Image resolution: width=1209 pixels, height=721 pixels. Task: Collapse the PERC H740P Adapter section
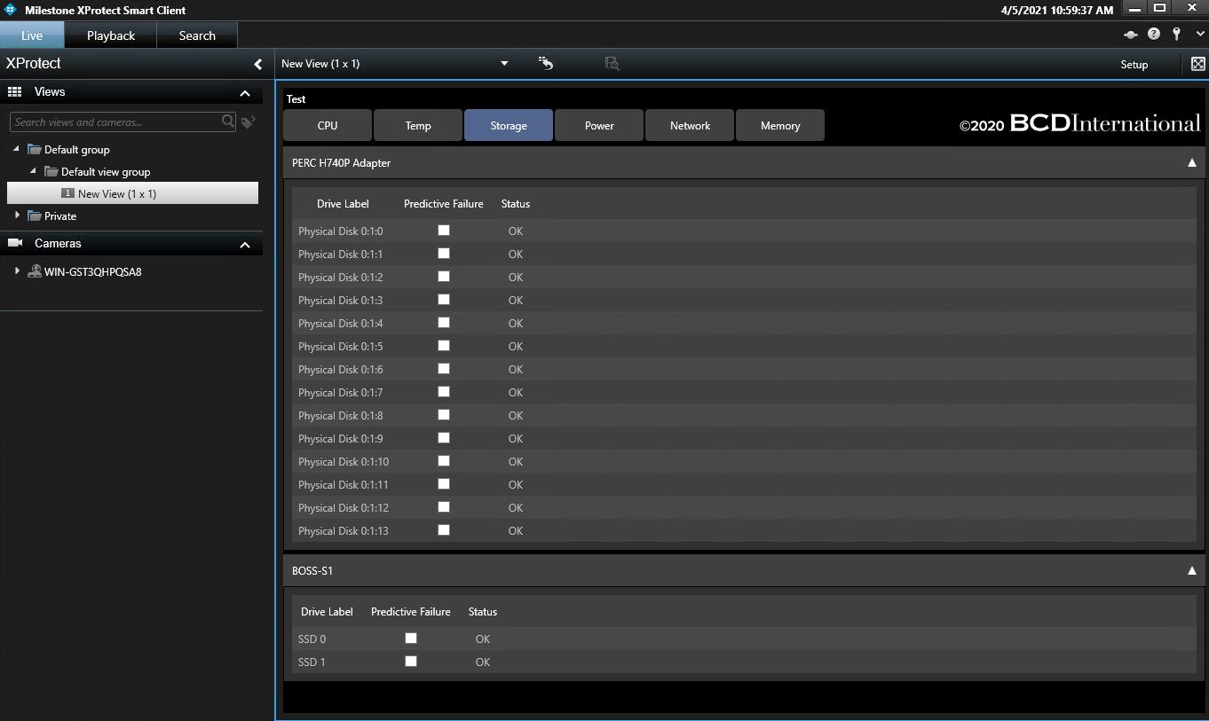(1192, 162)
